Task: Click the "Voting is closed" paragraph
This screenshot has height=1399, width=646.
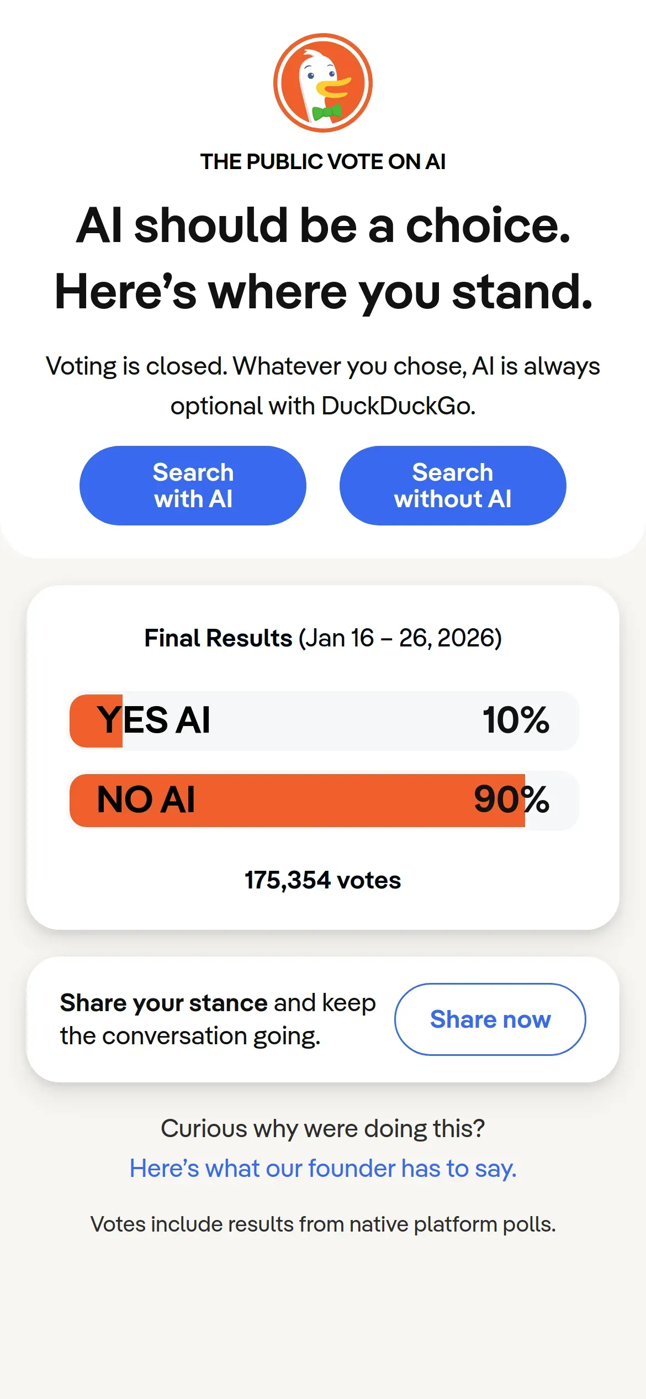Action: [x=323, y=386]
